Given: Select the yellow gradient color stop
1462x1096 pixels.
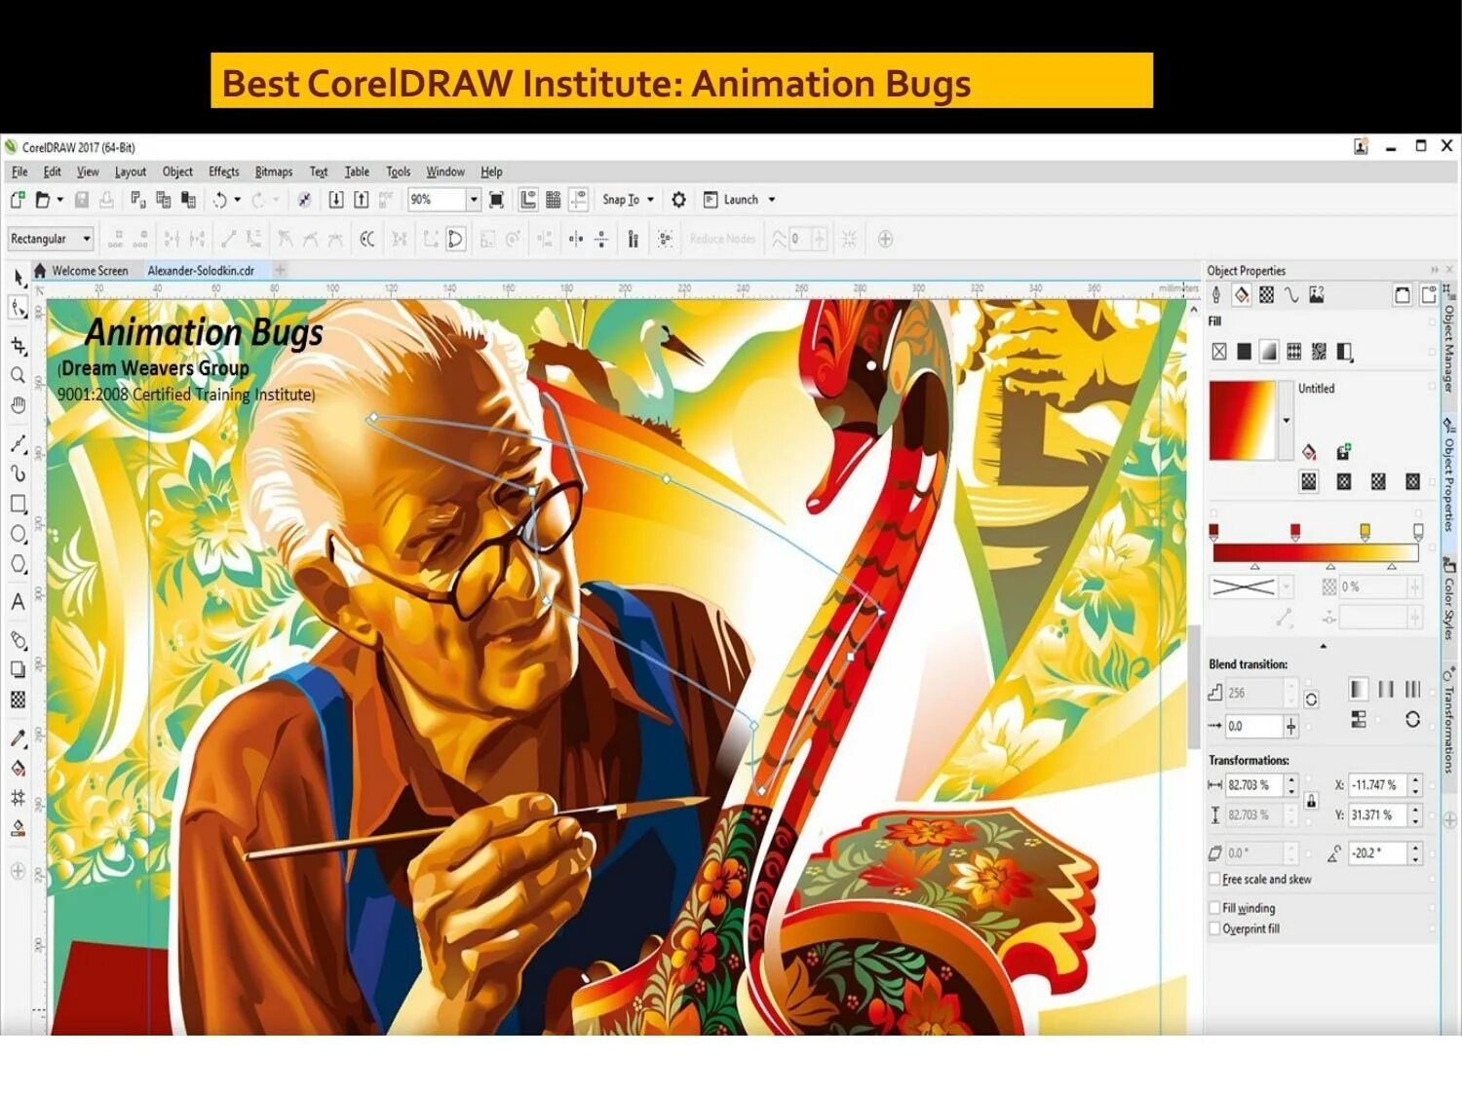Looking at the screenshot, I should (1366, 531).
